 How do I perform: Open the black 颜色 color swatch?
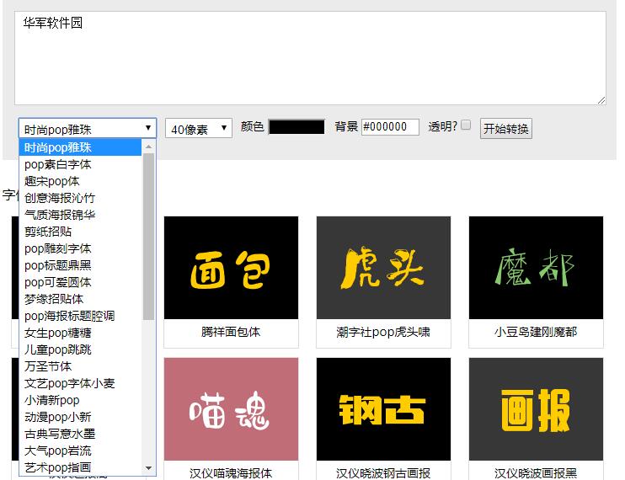[x=296, y=127]
